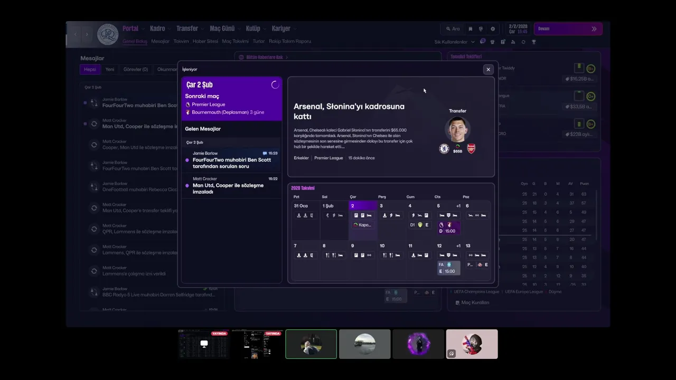This screenshot has height=380, width=676.
Task: Expand the Kariyer dropdown chevron
Action: pyautogui.click(x=295, y=29)
